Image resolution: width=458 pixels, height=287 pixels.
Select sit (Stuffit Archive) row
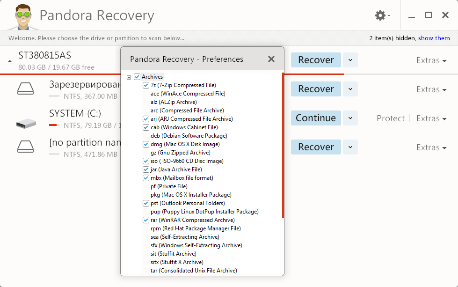(x=173, y=254)
